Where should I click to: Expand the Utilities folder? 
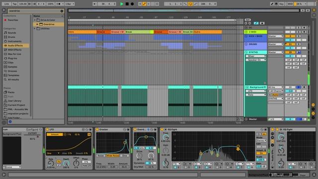(x=35, y=29)
